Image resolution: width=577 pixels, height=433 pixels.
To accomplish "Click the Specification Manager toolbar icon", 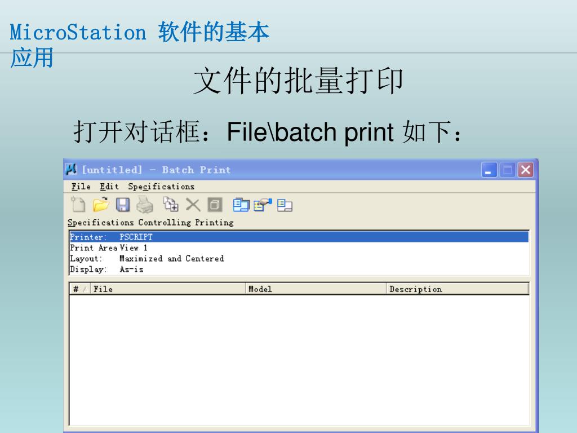I will [241, 205].
